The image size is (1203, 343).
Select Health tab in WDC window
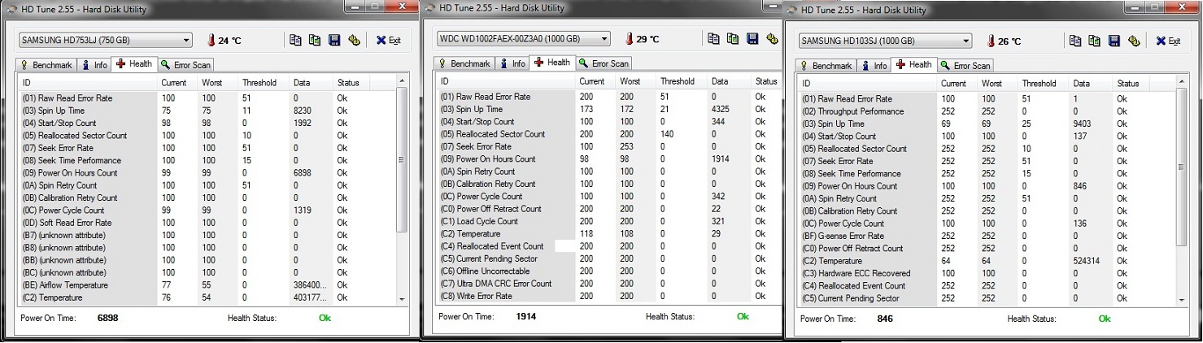coord(552,62)
